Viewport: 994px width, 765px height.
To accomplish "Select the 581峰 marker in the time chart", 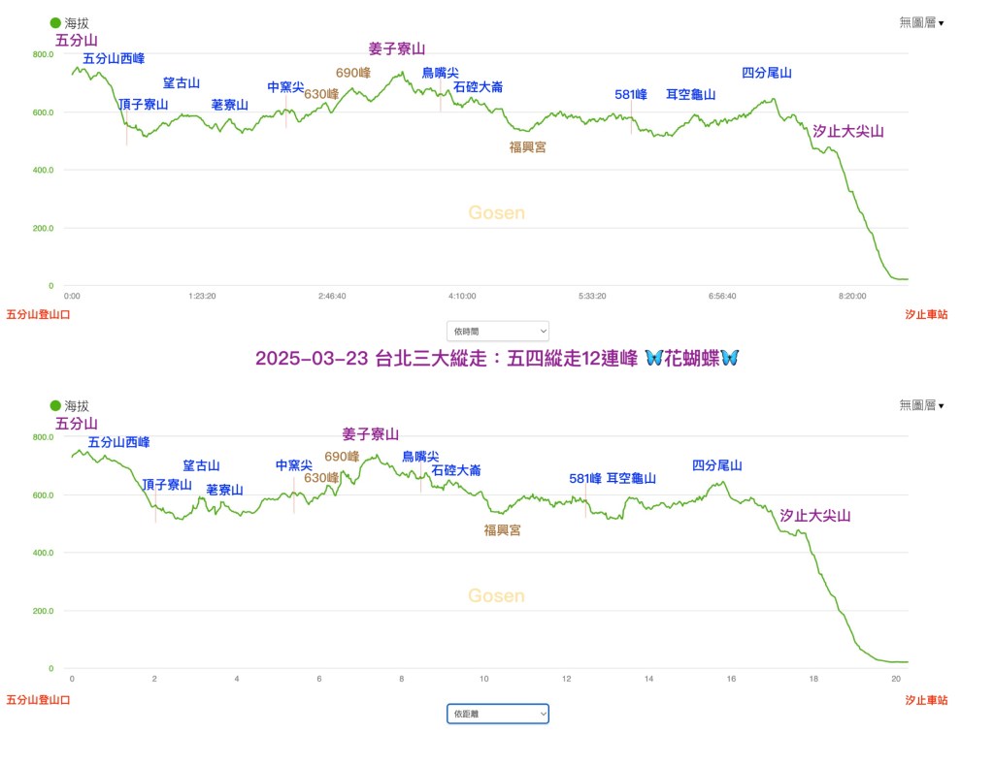I will (631, 95).
